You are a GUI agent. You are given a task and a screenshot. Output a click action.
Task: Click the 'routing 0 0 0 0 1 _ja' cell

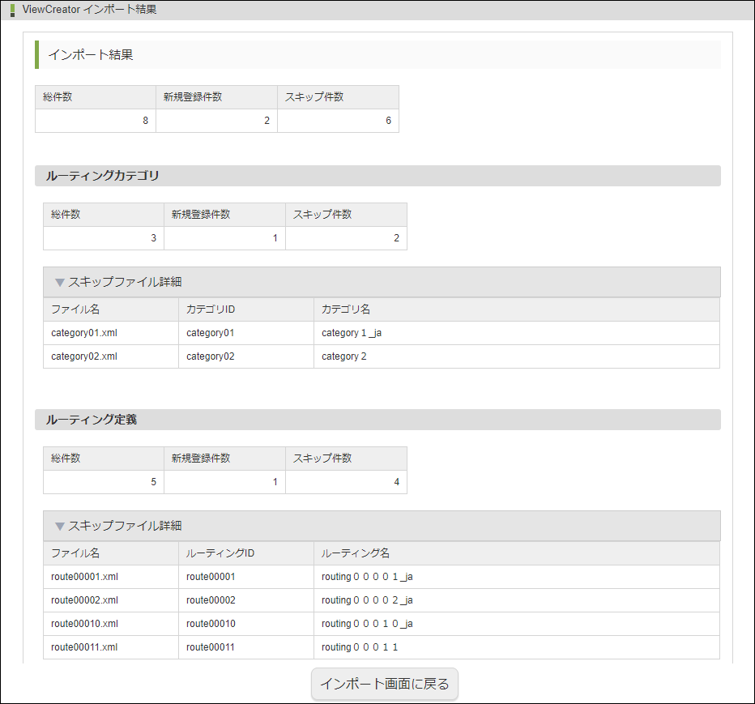point(517,576)
